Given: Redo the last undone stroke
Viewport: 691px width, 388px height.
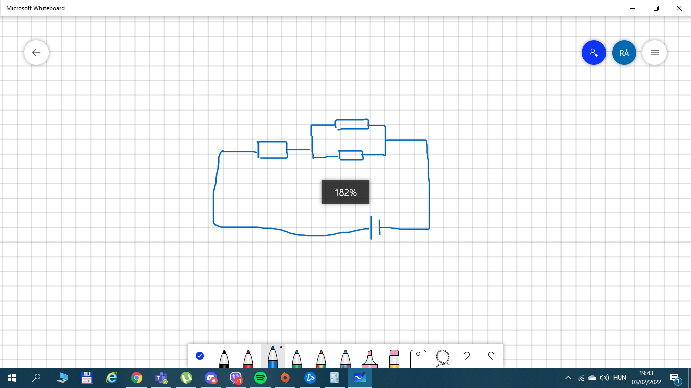Looking at the screenshot, I should [491, 356].
